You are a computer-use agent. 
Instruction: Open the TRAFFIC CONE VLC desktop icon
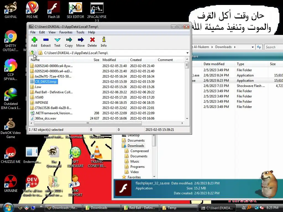(97, 157)
